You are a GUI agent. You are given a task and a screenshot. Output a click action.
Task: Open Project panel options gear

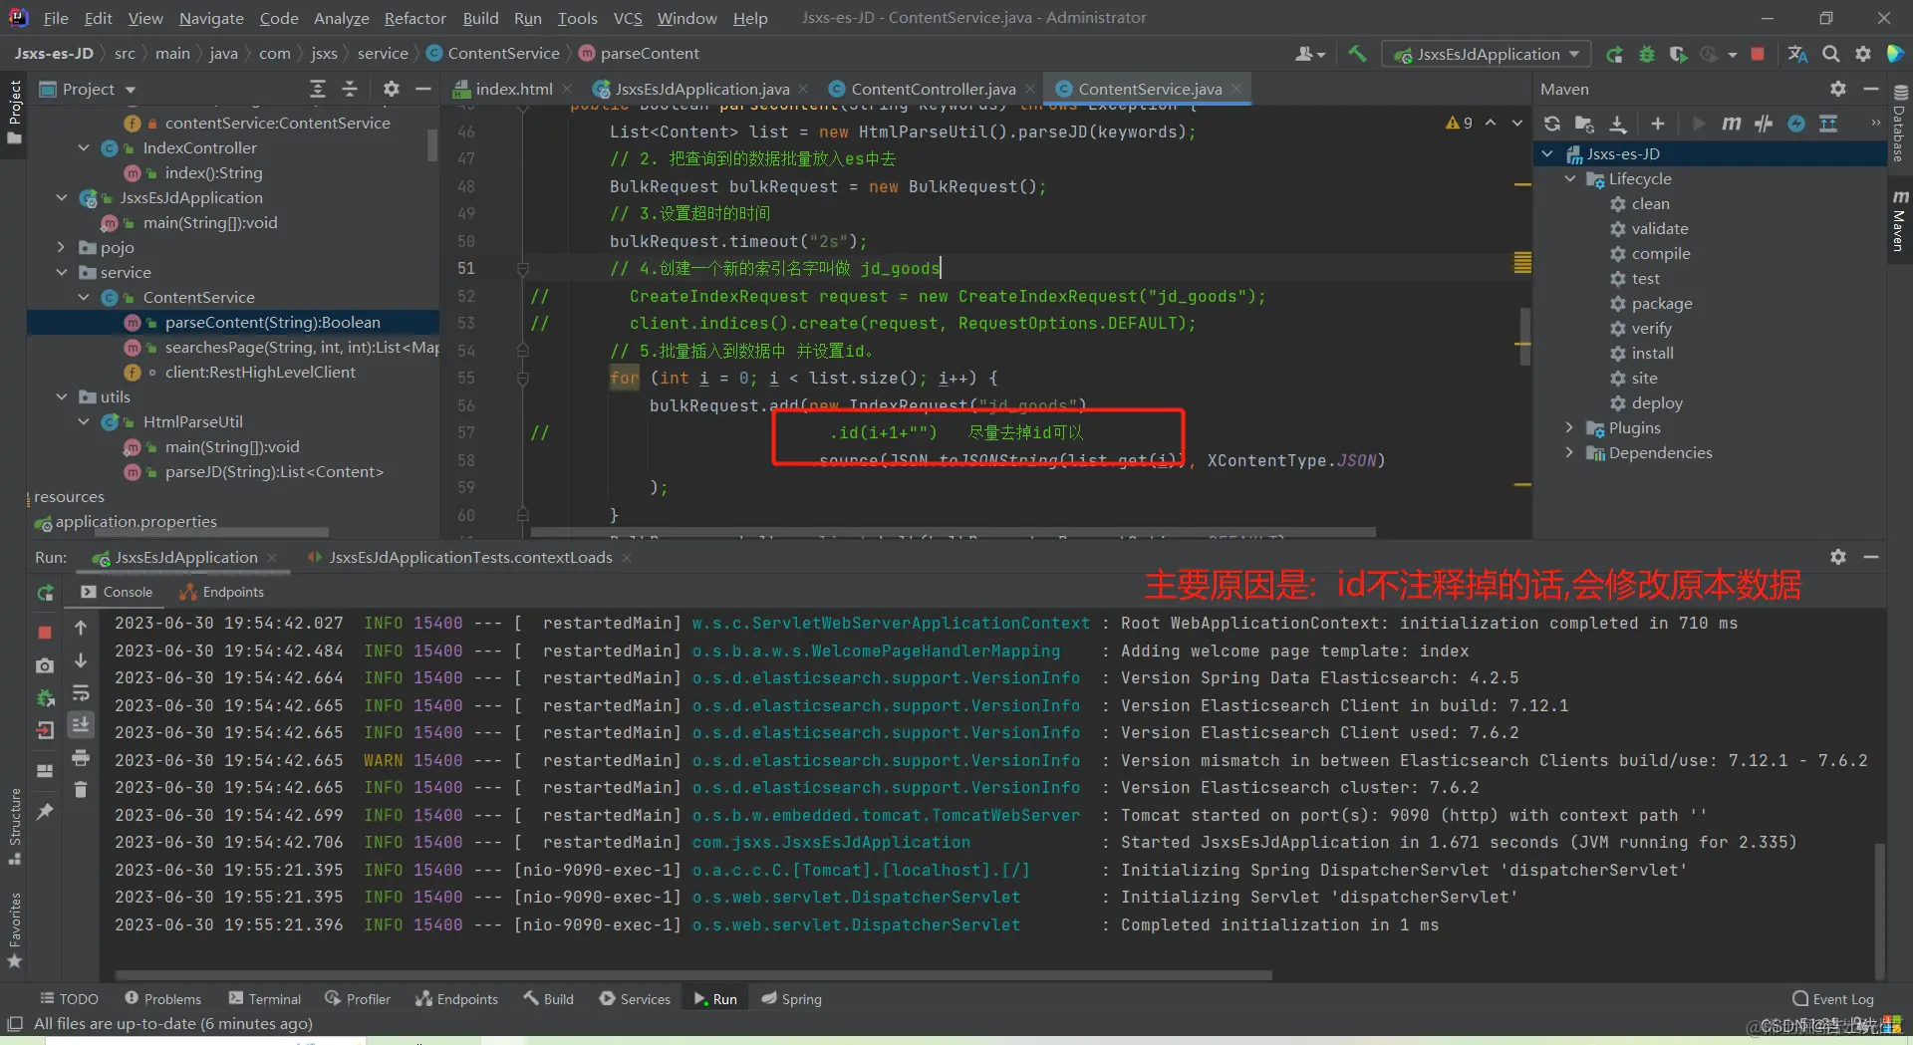(x=392, y=89)
